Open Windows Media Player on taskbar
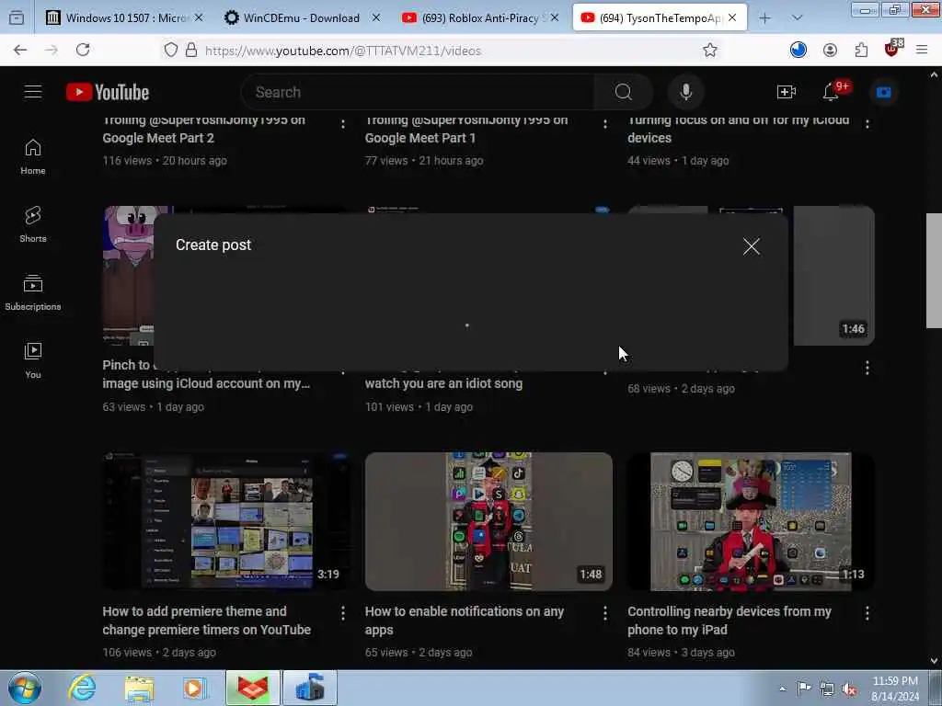Screen dimensions: 942x706 tap(195, 688)
